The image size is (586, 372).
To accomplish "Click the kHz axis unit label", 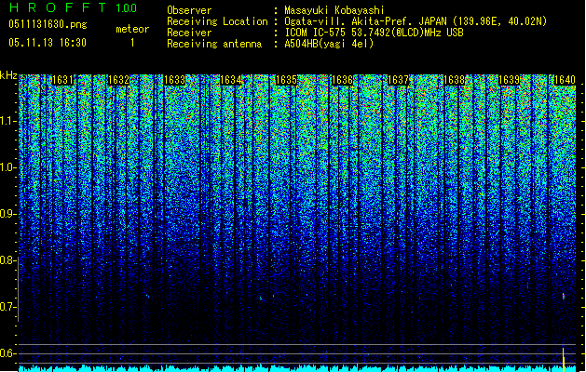I will (8, 75).
